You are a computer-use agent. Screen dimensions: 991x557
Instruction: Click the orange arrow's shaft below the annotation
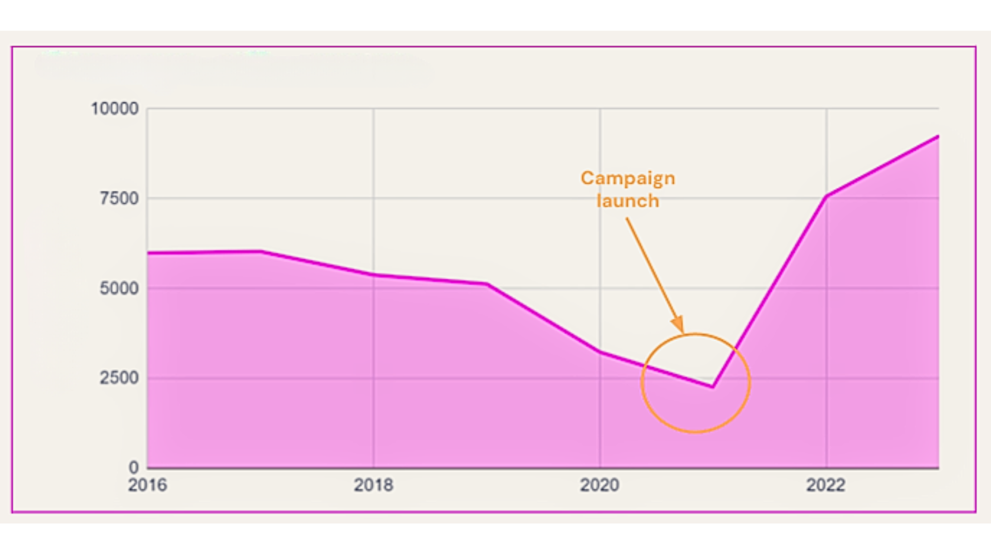click(x=651, y=269)
